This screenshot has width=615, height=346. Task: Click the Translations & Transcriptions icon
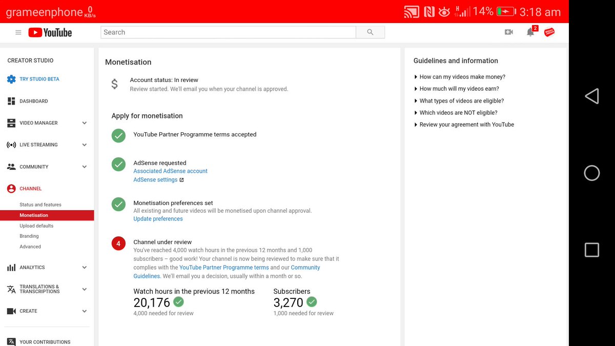tap(11, 289)
